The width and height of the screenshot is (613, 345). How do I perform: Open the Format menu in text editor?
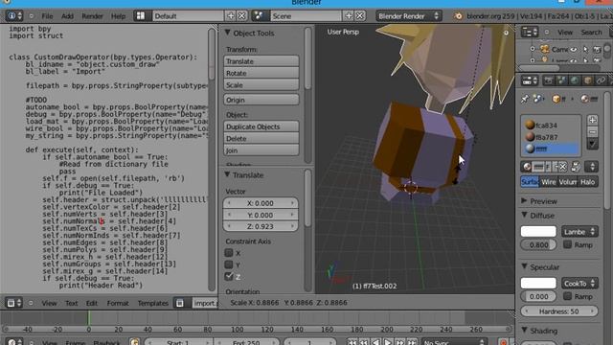coord(118,303)
